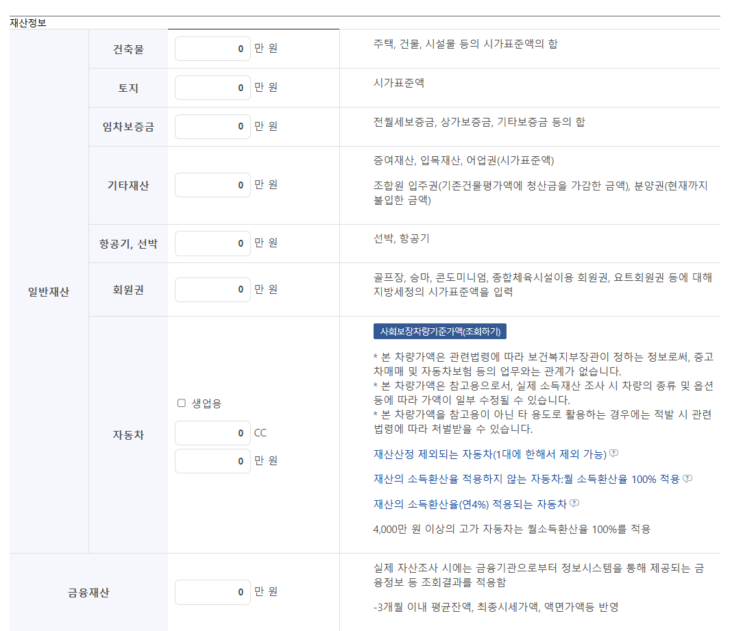Click the 회원권 row label
This screenshot has height=631, width=743.
[128, 290]
